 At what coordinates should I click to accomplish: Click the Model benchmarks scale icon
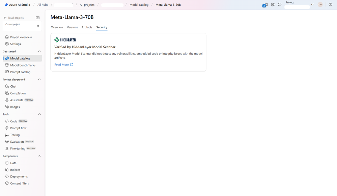coord(7,65)
